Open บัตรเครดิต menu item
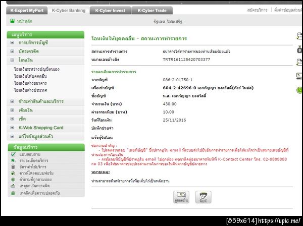This screenshot has height=226, width=303. [x=29, y=51]
